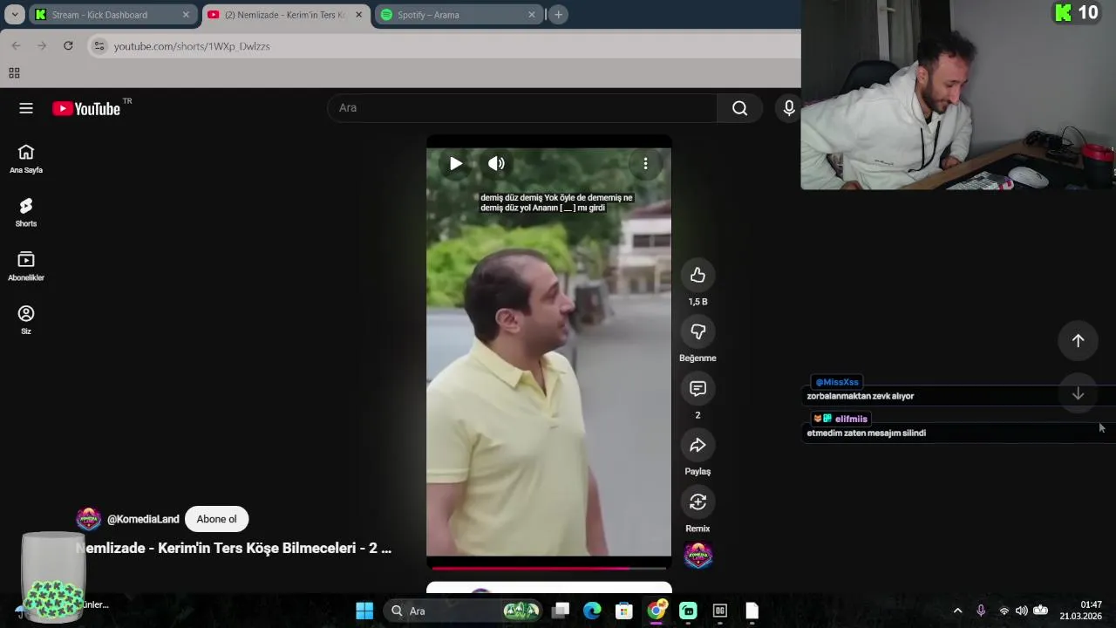Click the purple microphone tray icon

point(981,611)
